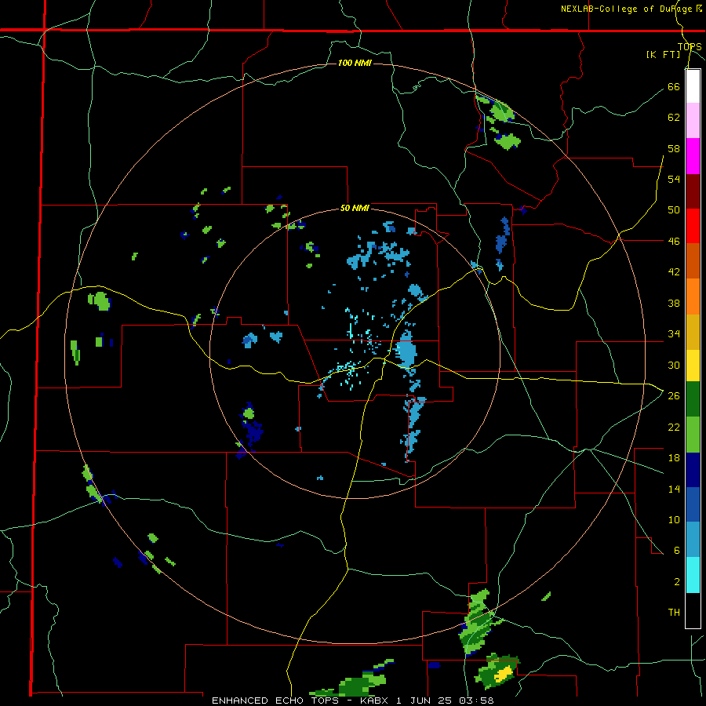This screenshot has height=706, width=706.
Task: Click the legend value '38'
Action: point(674,304)
